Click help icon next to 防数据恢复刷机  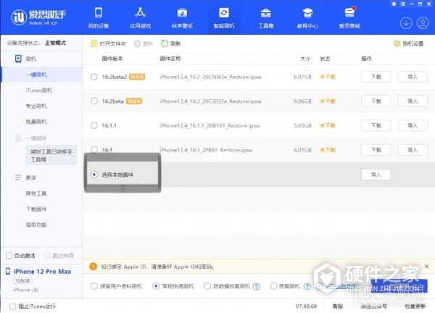click(257, 286)
